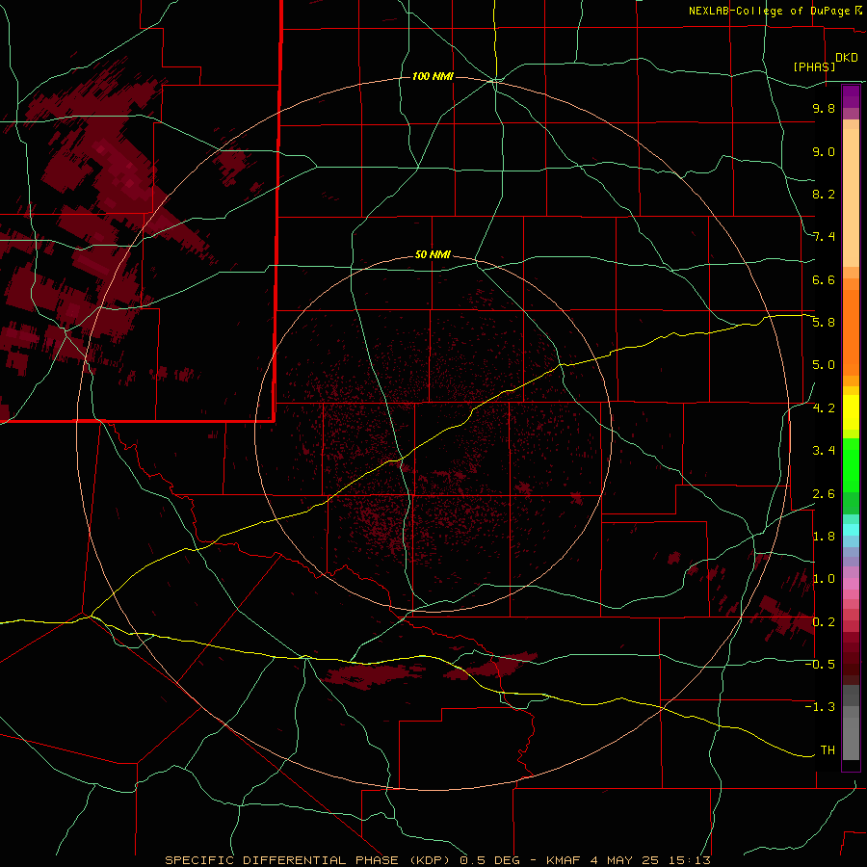
Task: Click the -1.3 value on the color scale
Action: pyautogui.click(x=820, y=707)
